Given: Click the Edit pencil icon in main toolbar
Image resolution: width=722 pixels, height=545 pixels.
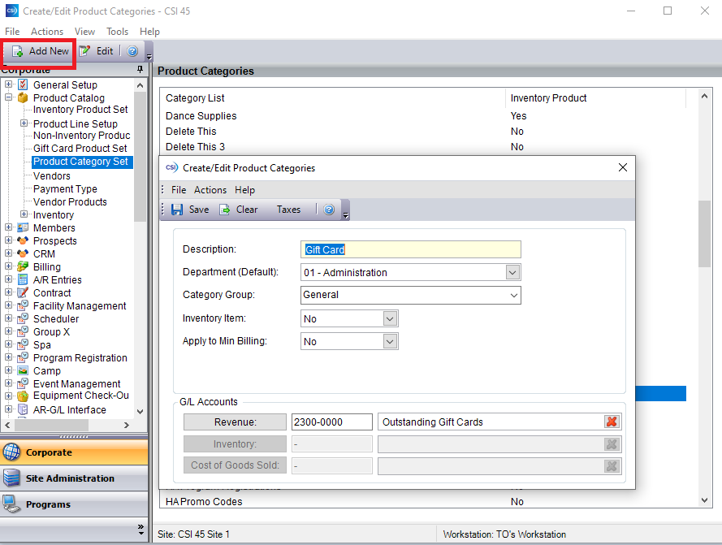Looking at the screenshot, I should click(x=84, y=51).
